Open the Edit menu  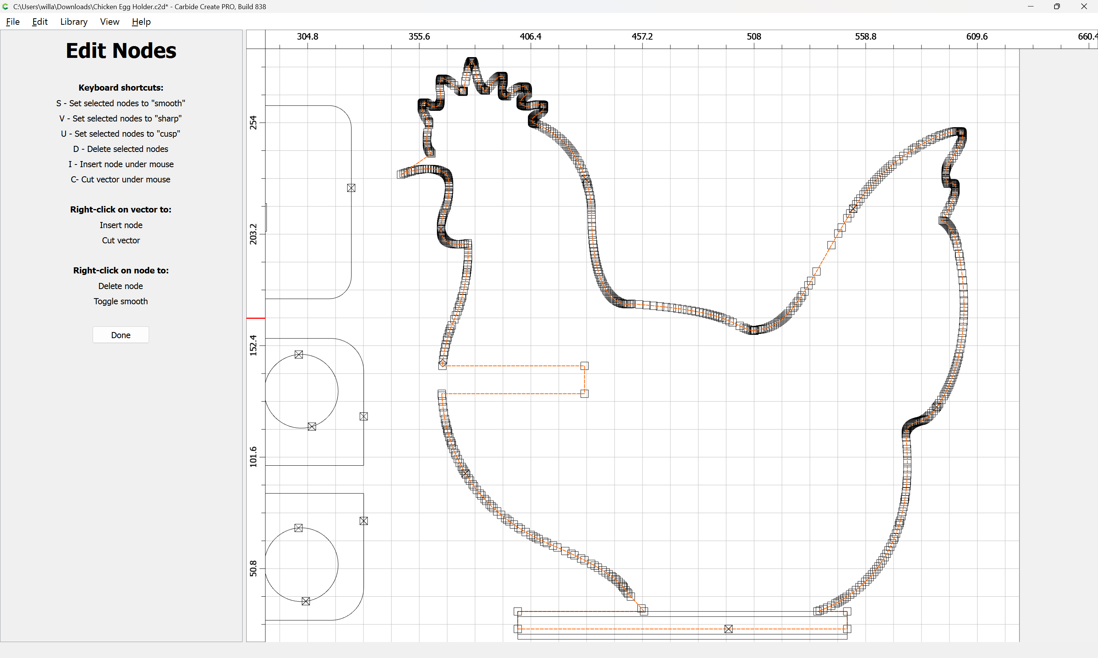coord(40,22)
